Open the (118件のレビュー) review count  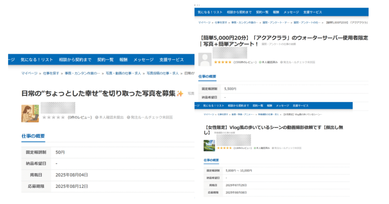pyautogui.click(x=243, y=148)
